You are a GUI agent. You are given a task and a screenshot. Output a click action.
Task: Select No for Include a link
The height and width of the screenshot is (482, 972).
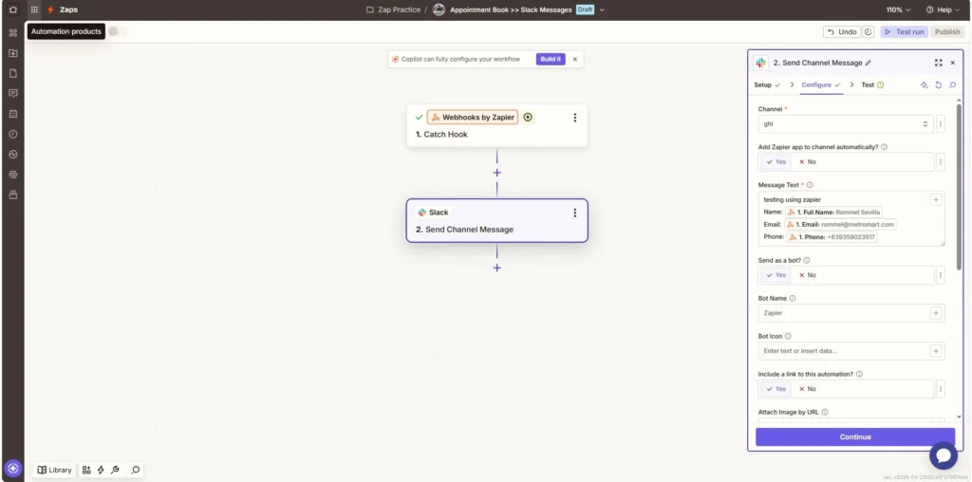[x=808, y=389]
